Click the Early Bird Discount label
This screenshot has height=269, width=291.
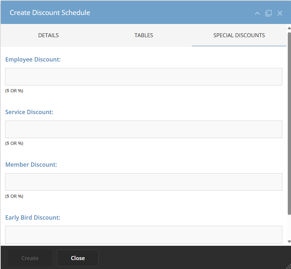pos(33,217)
